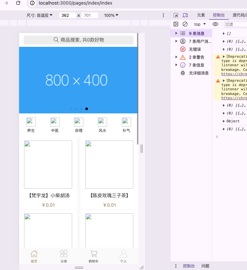Toggle the console sidebar panel icon
This screenshot has width=247, height=270.
(176, 24)
